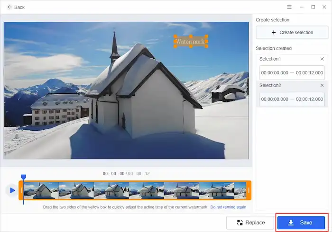332x232 pixels.
Task: Remove Selection2 with its X icon
Action: (322, 85)
